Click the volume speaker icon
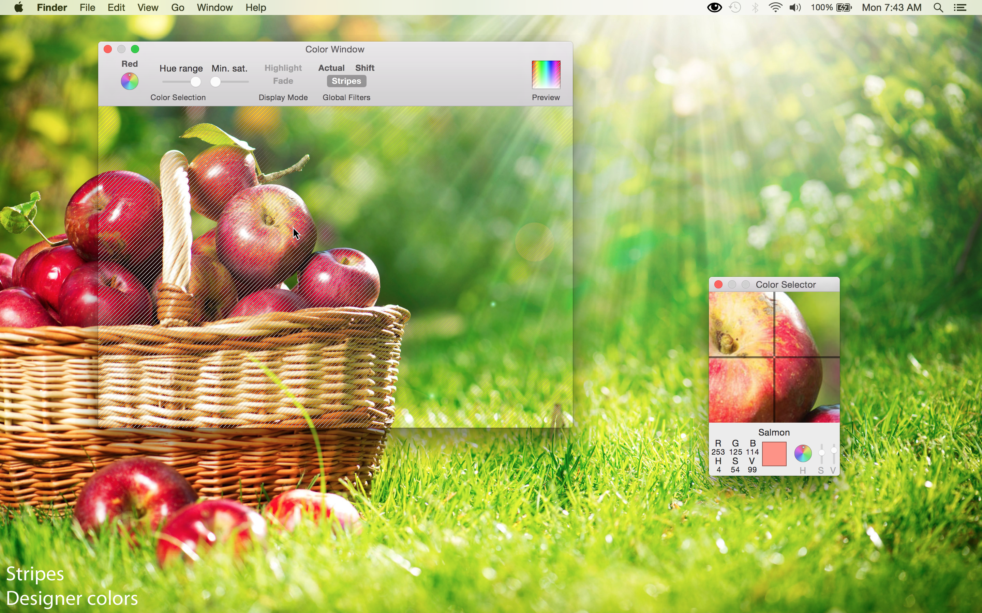 pyautogui.click(x=795, y=7)
